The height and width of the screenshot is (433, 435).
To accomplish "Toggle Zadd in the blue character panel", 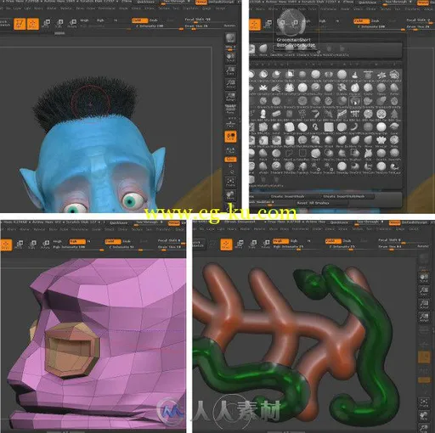I will point(139,20).
